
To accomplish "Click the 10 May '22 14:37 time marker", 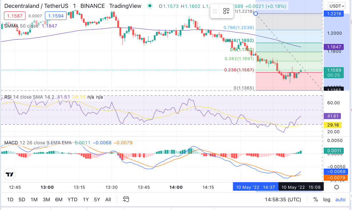I will pyautogui.click(x=255, y=187).
